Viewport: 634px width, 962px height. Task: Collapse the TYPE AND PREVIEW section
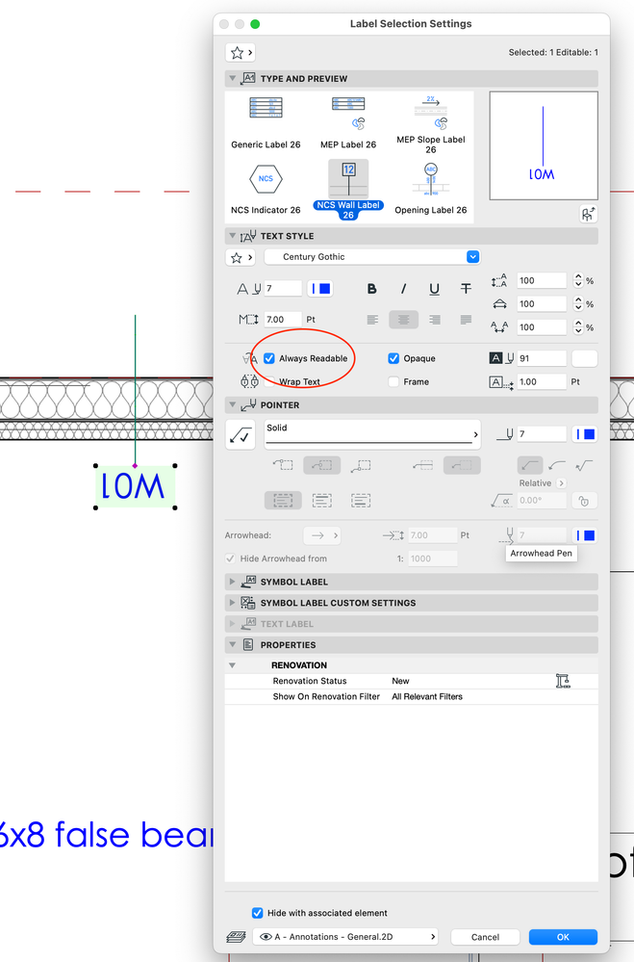coord(233,79)
